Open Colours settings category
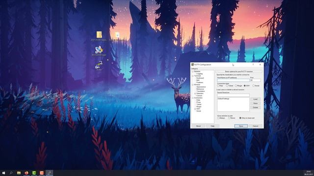This screenshot has height=176, width=314. point(199,96)
